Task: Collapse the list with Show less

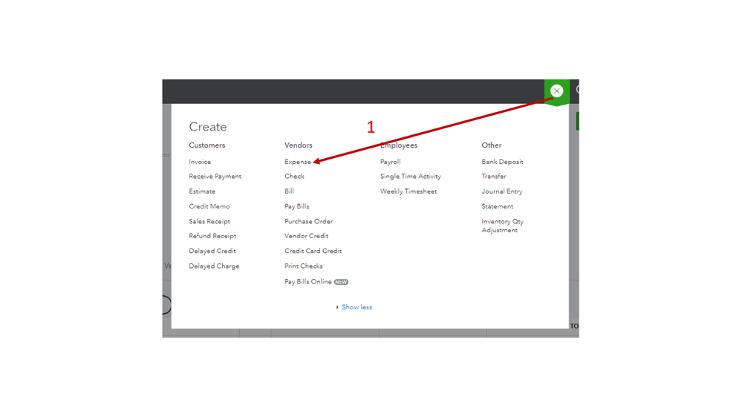Action: pos(357,307)
